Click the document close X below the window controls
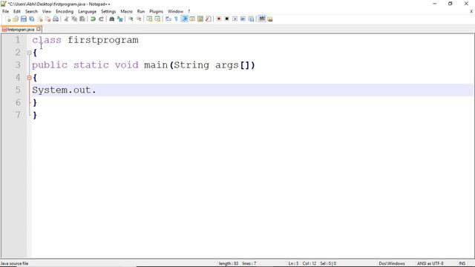 471,12
